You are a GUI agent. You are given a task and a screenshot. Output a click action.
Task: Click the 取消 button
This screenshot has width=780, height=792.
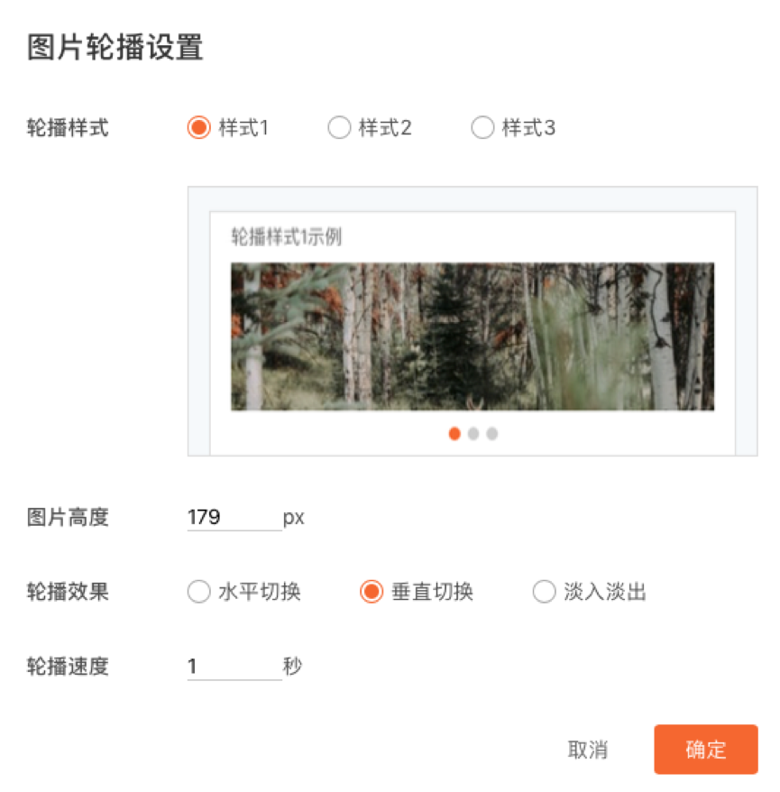588,750
